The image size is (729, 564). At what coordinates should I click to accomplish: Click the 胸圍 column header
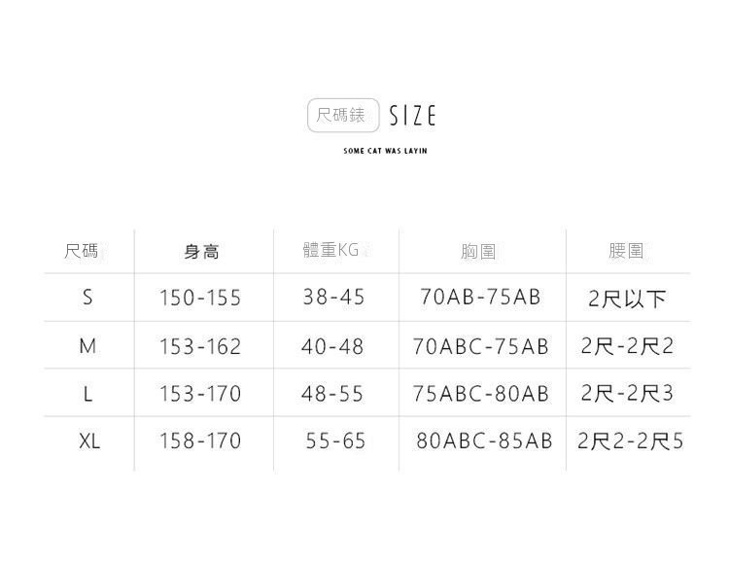(478, 252)
